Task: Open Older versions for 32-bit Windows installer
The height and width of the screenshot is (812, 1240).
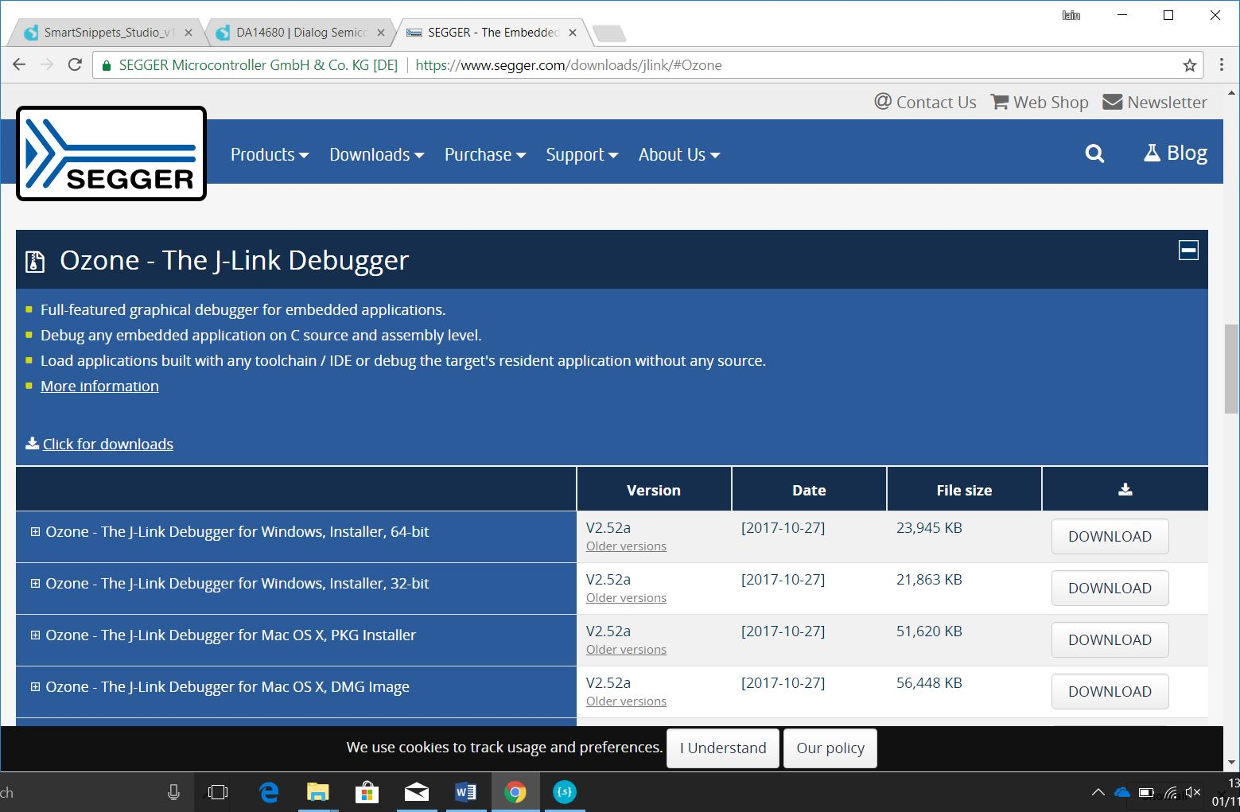Action: click(626, 598)
